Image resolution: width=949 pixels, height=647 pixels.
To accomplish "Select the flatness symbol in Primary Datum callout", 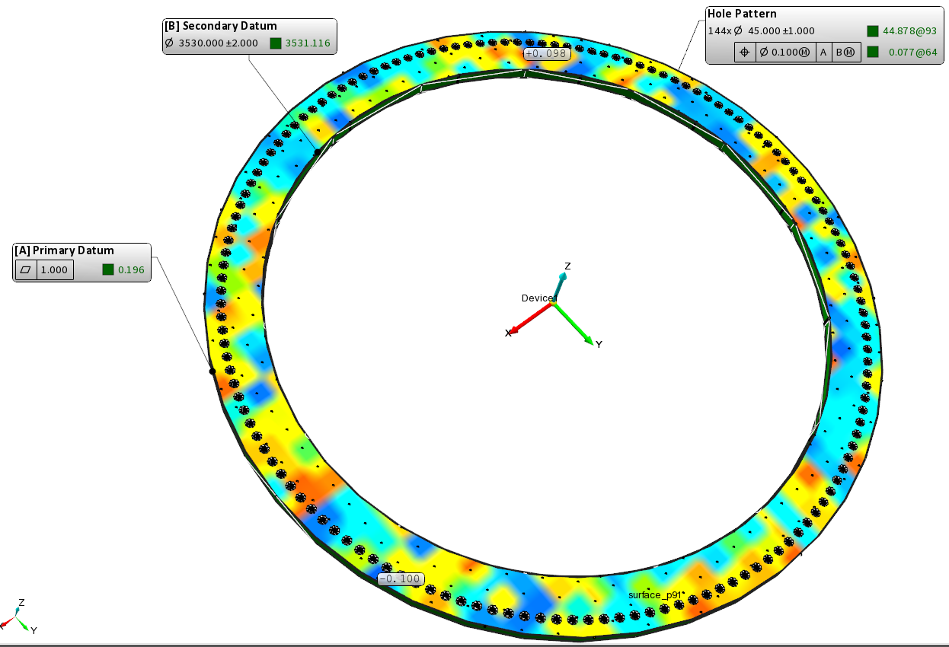I will 26,269.
